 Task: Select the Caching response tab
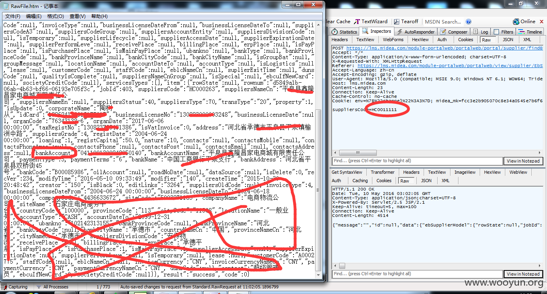360,181
